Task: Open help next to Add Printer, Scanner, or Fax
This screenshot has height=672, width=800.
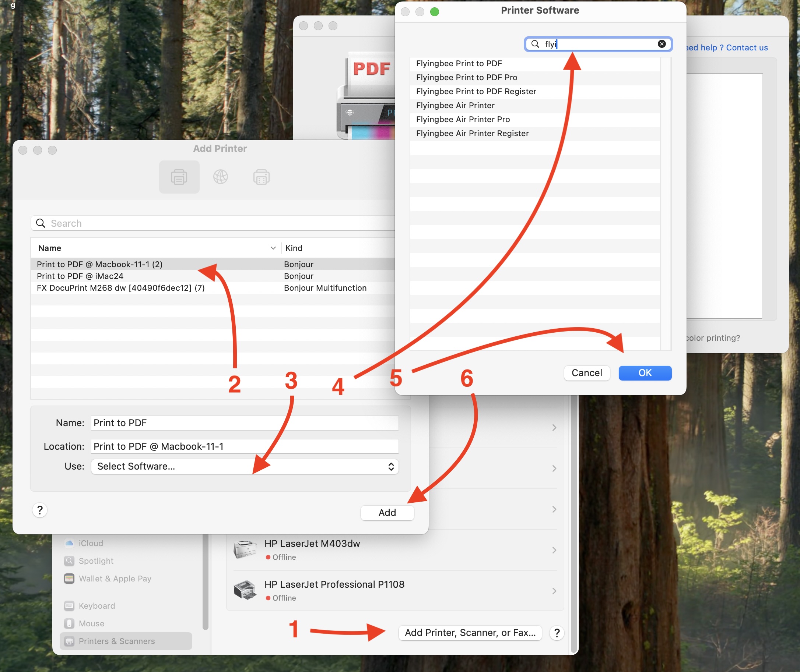Action: pyautogui.click(x=557, y=633)
